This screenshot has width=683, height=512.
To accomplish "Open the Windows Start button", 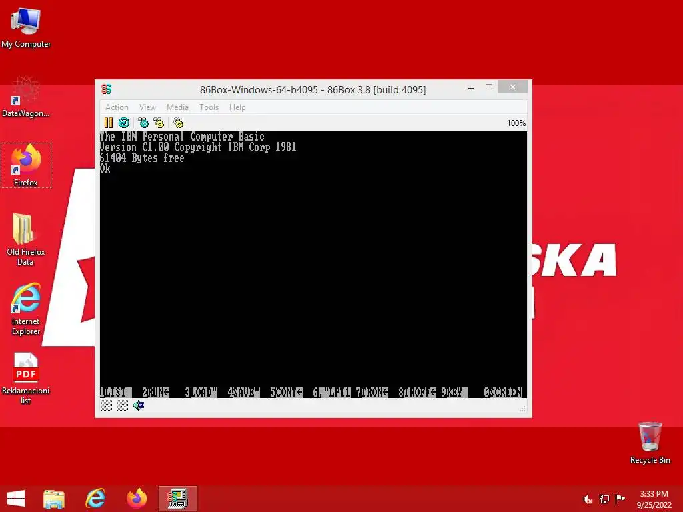I will pyautogui.click(x=16, y=499).
